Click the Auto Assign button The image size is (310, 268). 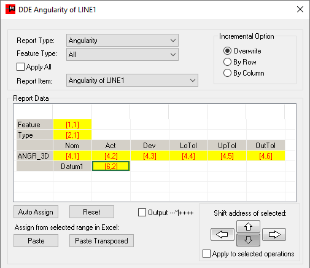coord(36,212)
